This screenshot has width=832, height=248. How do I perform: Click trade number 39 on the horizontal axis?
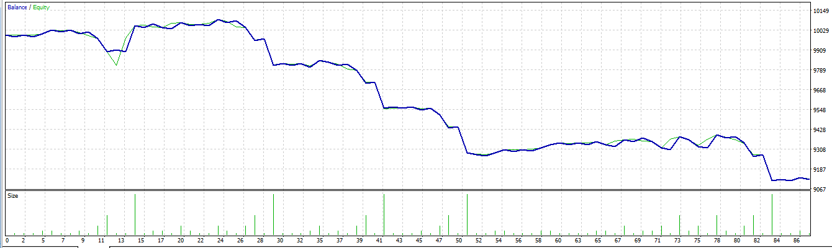pos(359,240)
